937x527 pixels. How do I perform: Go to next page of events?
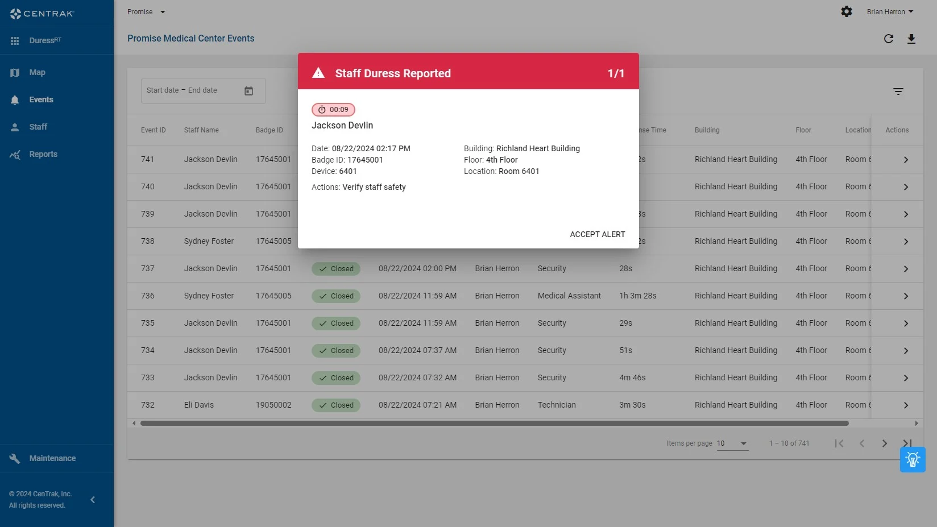(x=885, y=443)
